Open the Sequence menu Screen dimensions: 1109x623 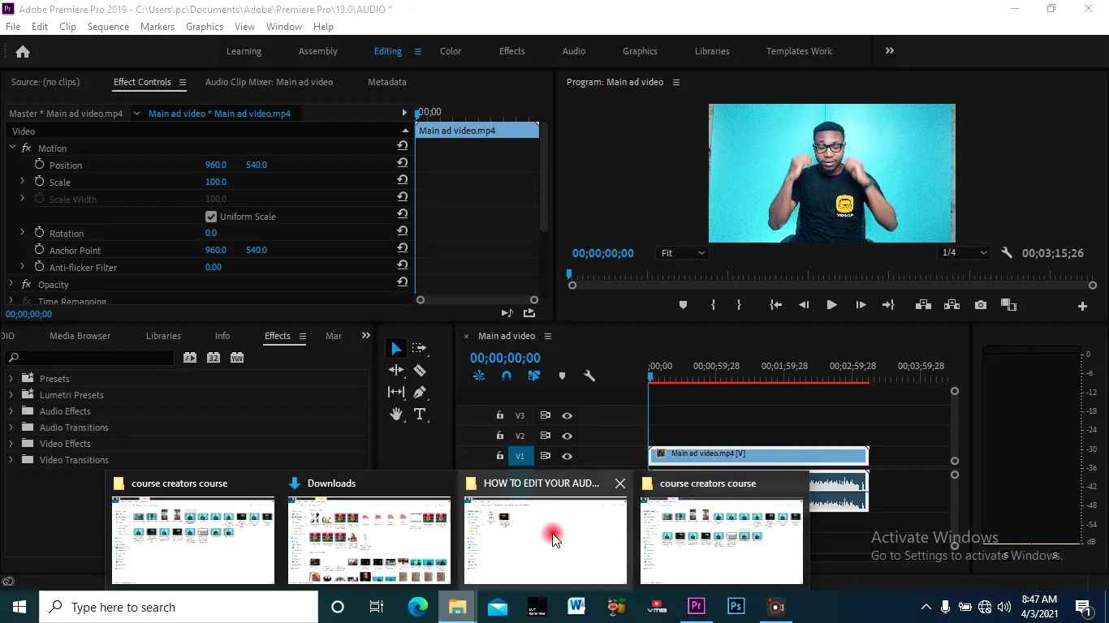pos(108,27)
